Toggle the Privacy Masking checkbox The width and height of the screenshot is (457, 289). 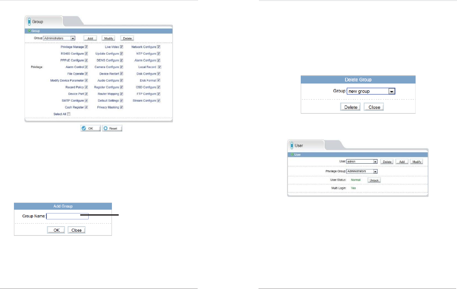pos(122,108)
